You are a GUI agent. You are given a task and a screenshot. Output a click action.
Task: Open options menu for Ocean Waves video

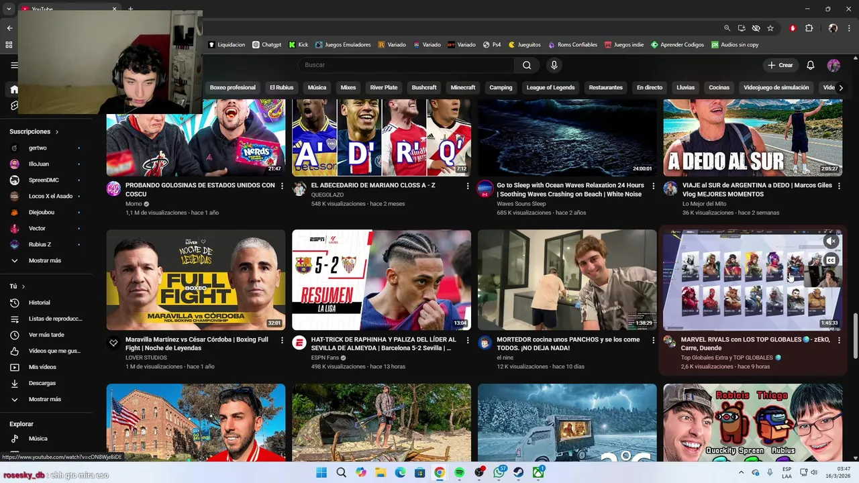click(x=653, y=186)
